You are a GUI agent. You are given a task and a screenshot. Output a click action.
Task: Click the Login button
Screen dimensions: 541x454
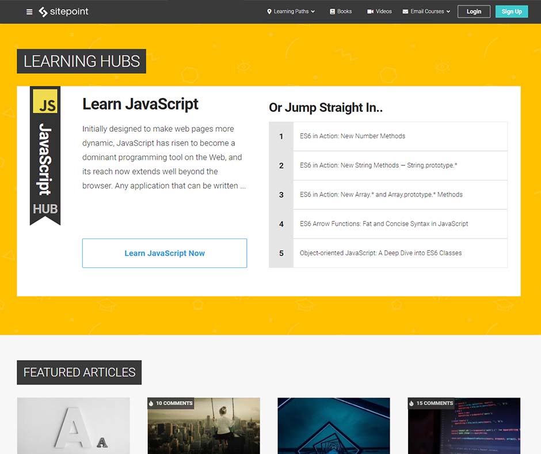tap(474, 12)
